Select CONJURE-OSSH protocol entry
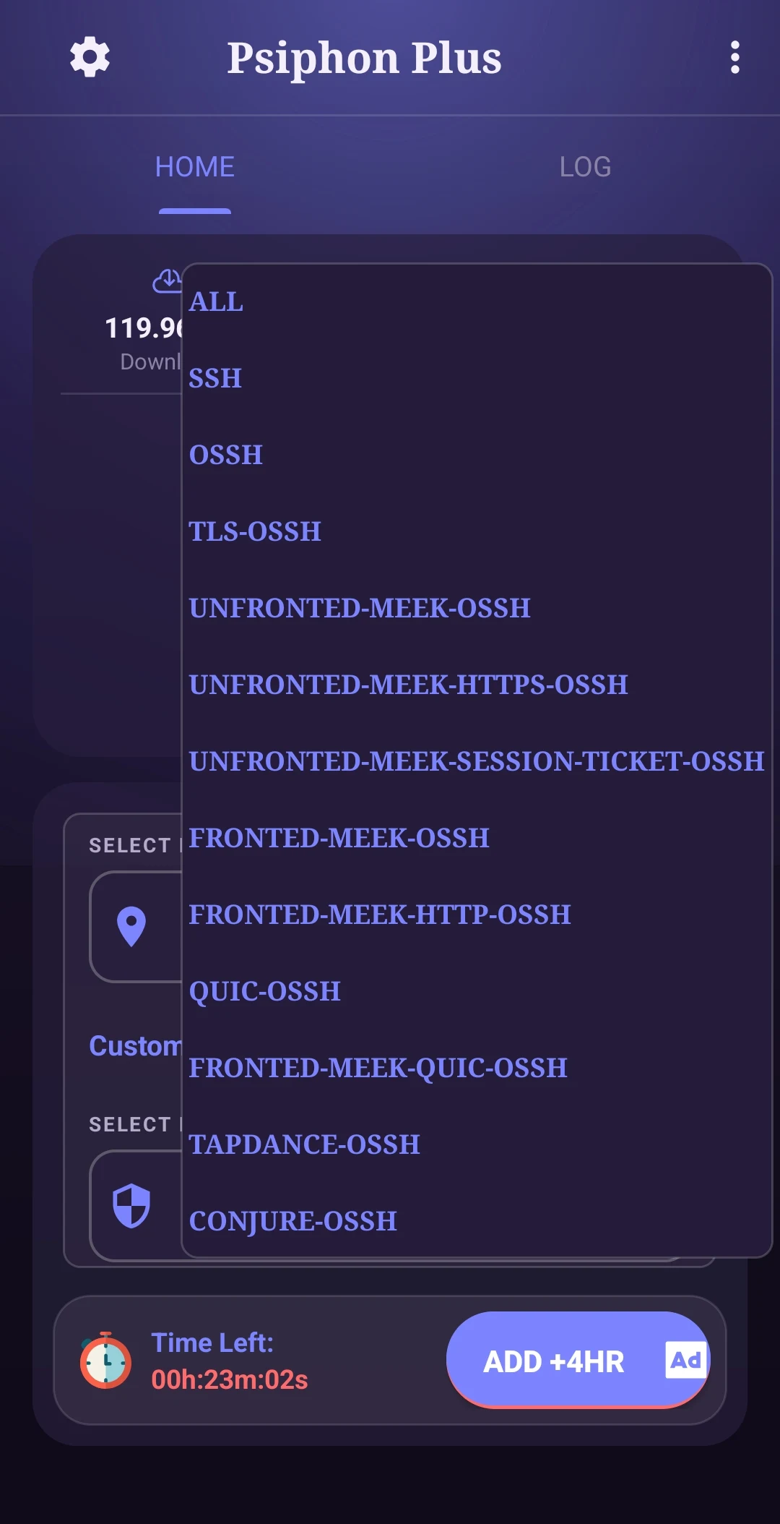Image resolution: width=780 pixels, height=1524 pixels. 477,1221
